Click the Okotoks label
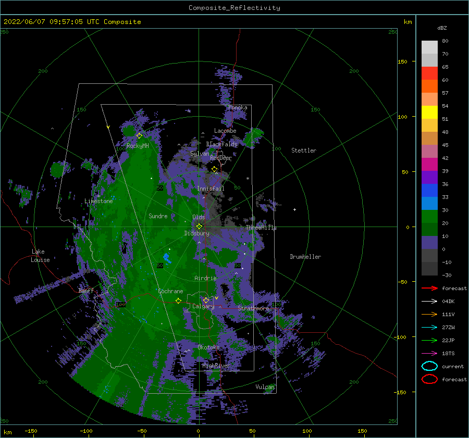Image resolution: width=469 pixels, height=438 pixels. coord(208,347)
